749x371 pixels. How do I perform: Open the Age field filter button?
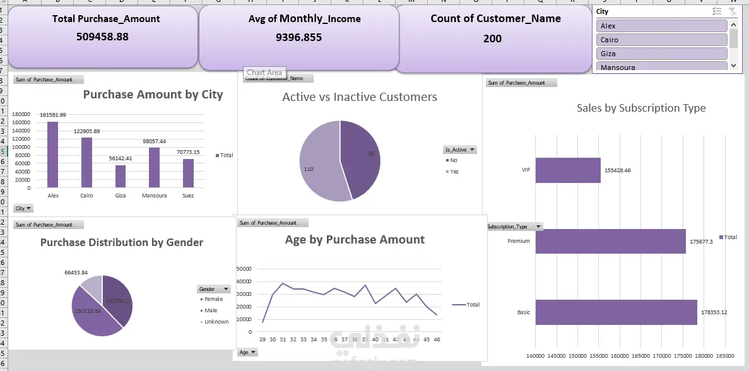(x=247, y=352)
